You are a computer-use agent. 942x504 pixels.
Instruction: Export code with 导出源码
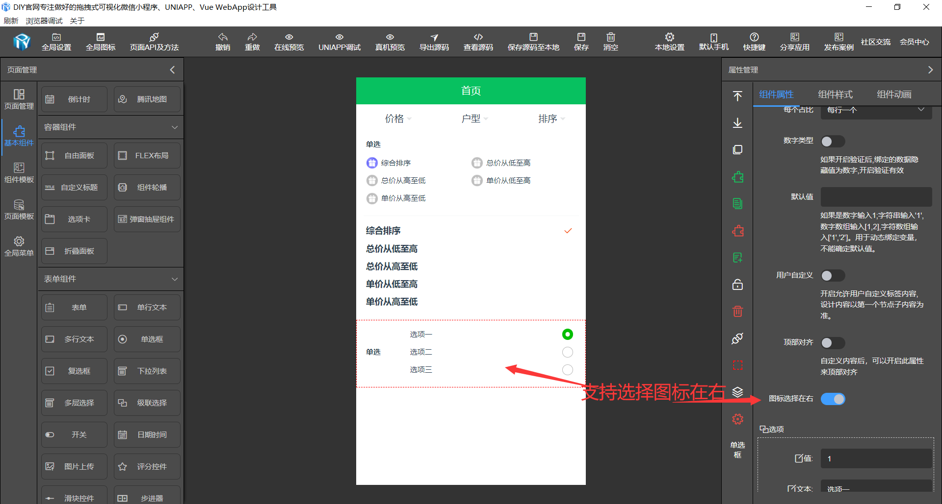(x=434, y=42)
